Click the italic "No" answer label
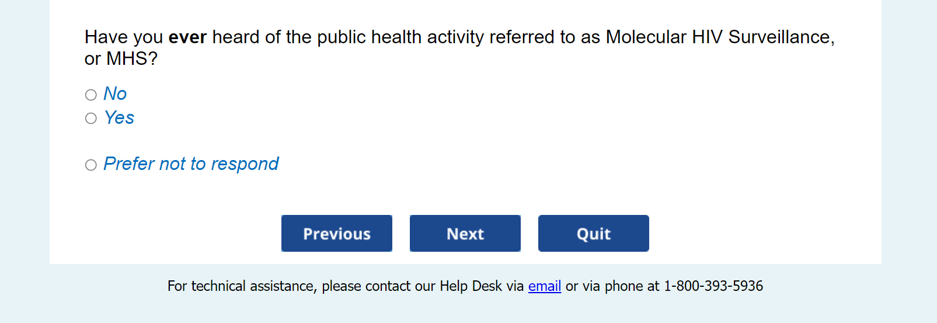The width and height of the screenshot is (937, 323). pyautogui.click(x=115, y=94)
